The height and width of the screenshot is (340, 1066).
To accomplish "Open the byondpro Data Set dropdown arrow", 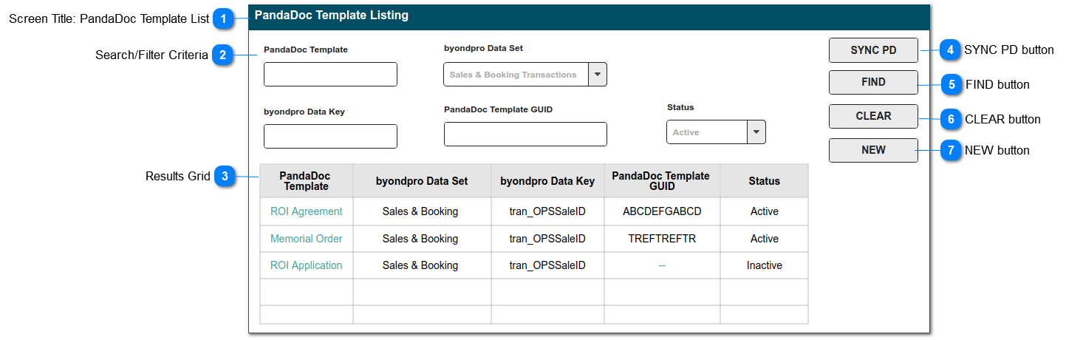I will click(x=598, y=75).
